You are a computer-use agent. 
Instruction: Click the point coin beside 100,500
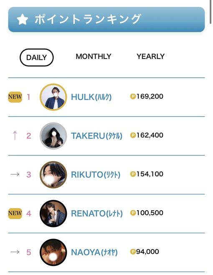(x=133, y=213)
